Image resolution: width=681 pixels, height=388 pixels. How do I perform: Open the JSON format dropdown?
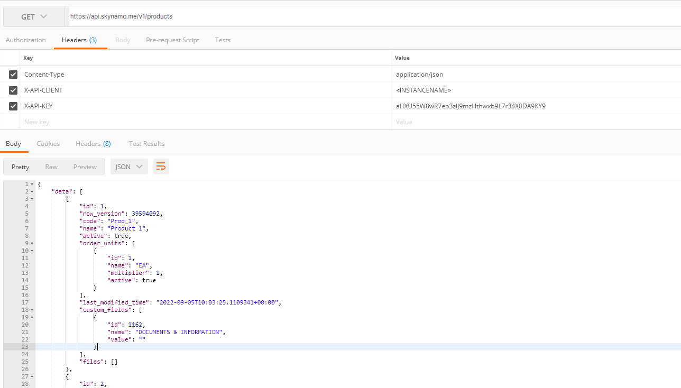click(129, 167)
